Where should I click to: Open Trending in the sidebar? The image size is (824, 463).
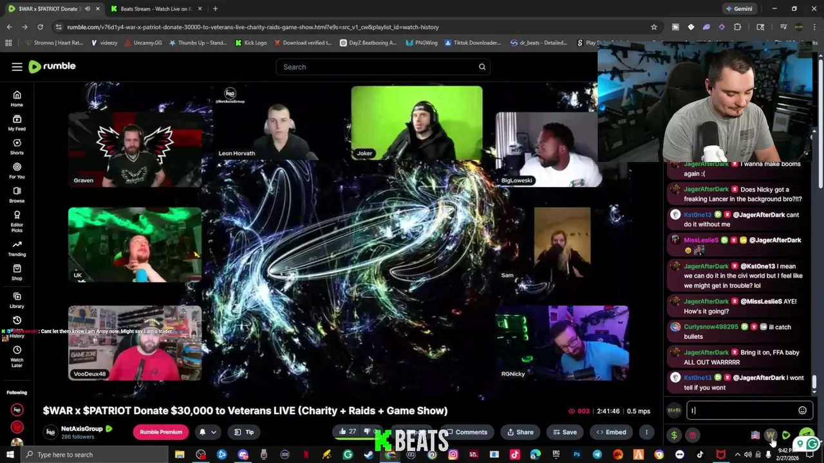(17, 248)
